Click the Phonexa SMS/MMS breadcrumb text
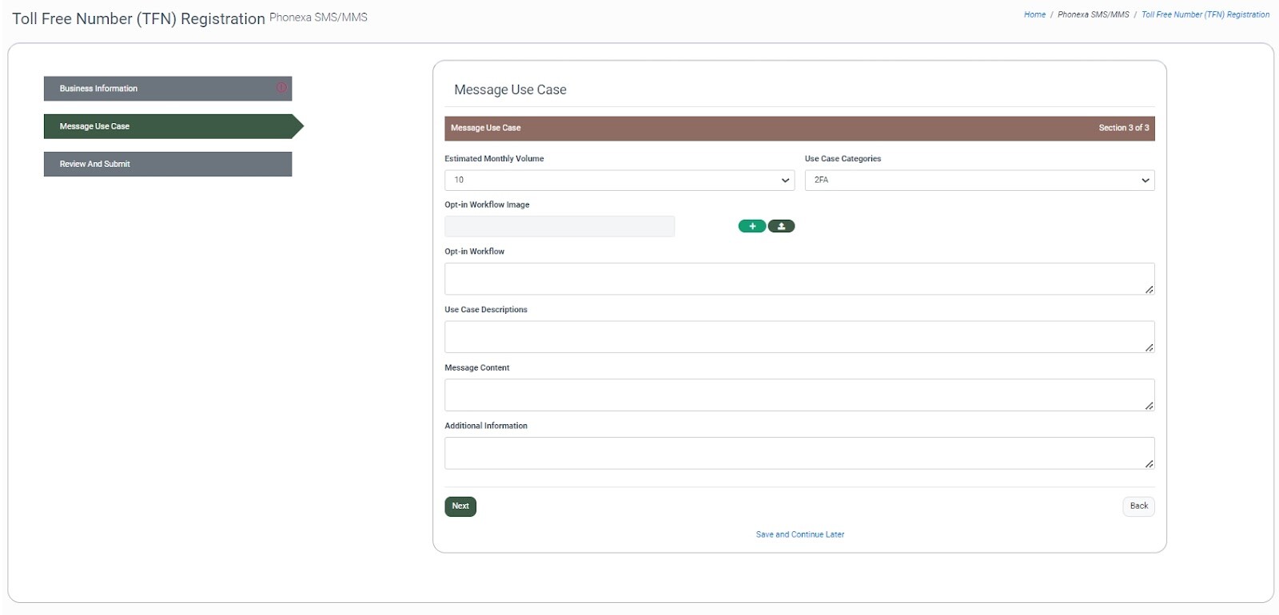The width and height of the screenshot is (1279, 615). [x=1094, y=14]
